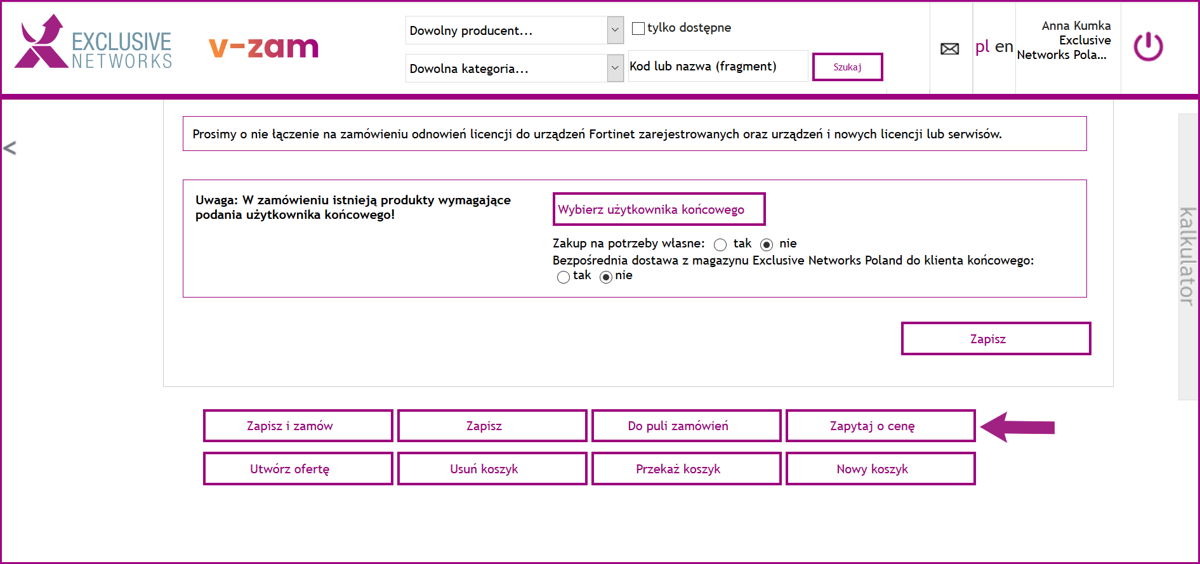Click the 'Szukaj' search button
Viewport: 1200px width, 564px height.
tap(847, 67)
